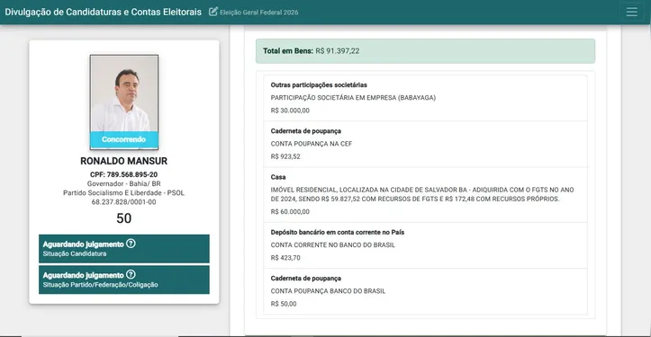The height and width of the screenshot is (337, 651).
Task: Select PARTICIPAÇÃO SOCIETÁRIA EM EMPRESA (BABAYAGA) text
Action: (x=353, y=98)
